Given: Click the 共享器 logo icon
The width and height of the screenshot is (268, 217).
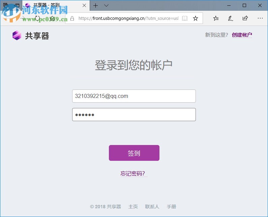Looking at the screenshot, I should pyautogui.click(x=17, y=35).
